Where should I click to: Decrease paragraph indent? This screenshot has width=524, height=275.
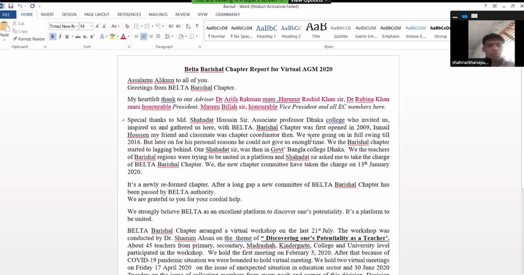click(171, 26)
